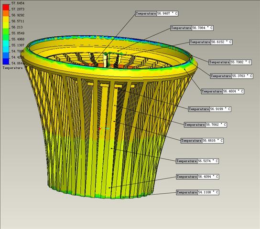Select the 55.3763 °C temperature probe label
The width and height of the screenshot is (260, 229).
coord(231,76)
